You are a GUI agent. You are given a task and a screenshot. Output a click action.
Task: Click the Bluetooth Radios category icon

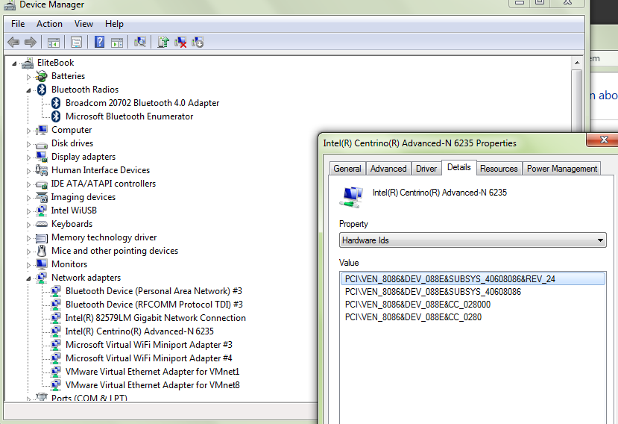(x=42, y=90)
